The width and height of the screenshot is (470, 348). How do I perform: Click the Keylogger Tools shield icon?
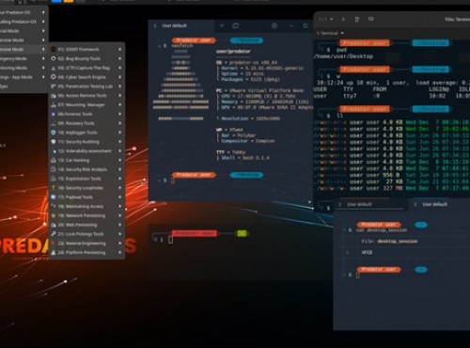pyautogui.click(x=54, y=133)
